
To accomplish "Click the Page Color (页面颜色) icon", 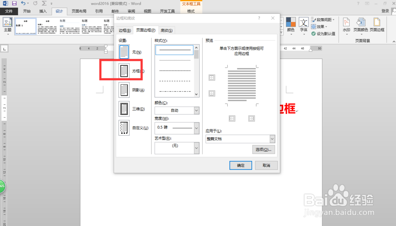I will coord(361,22).
